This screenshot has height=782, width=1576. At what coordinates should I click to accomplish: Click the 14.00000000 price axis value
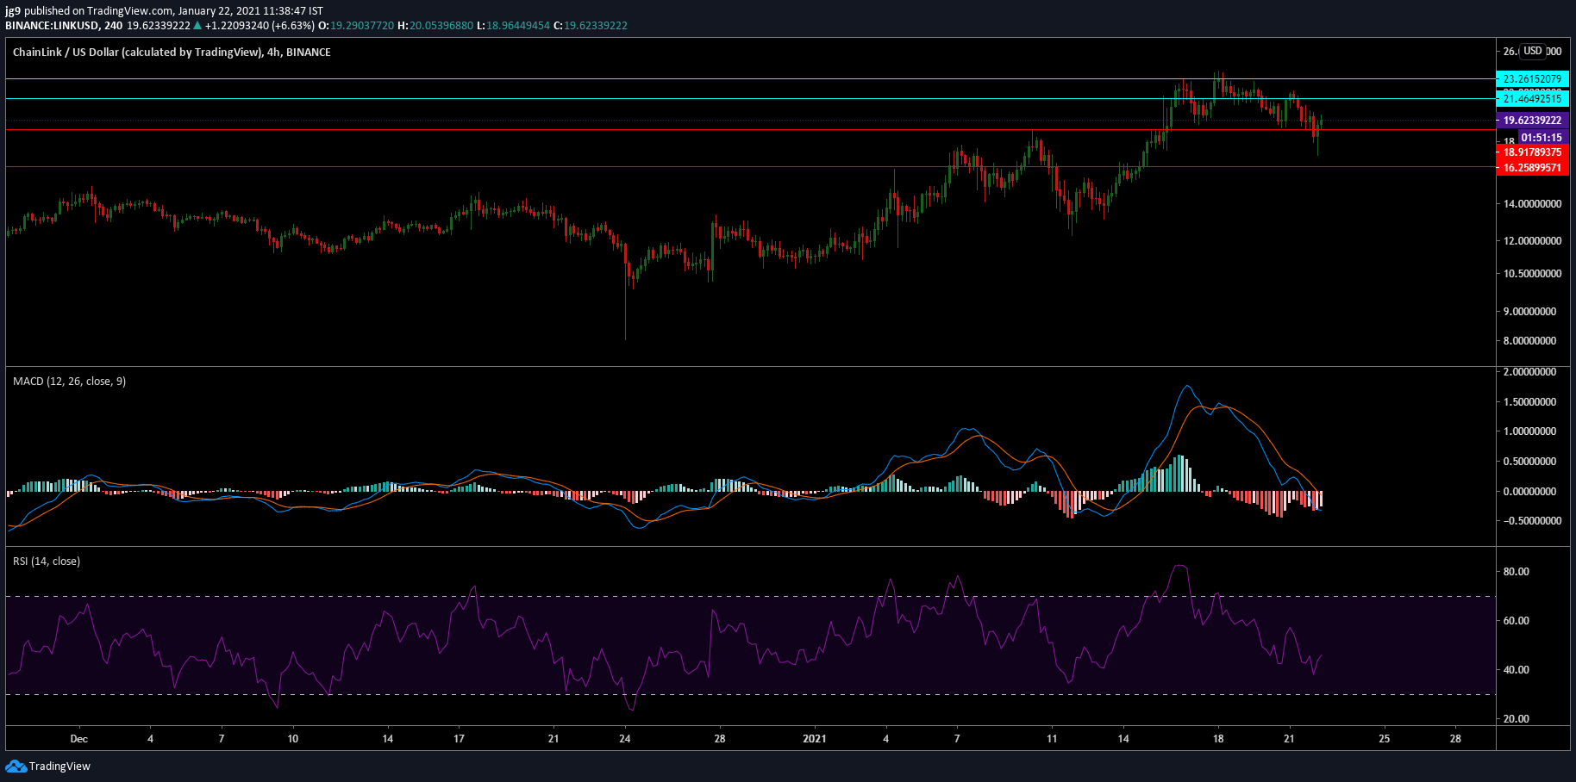pyautogui.click(x=1532, y=204)
